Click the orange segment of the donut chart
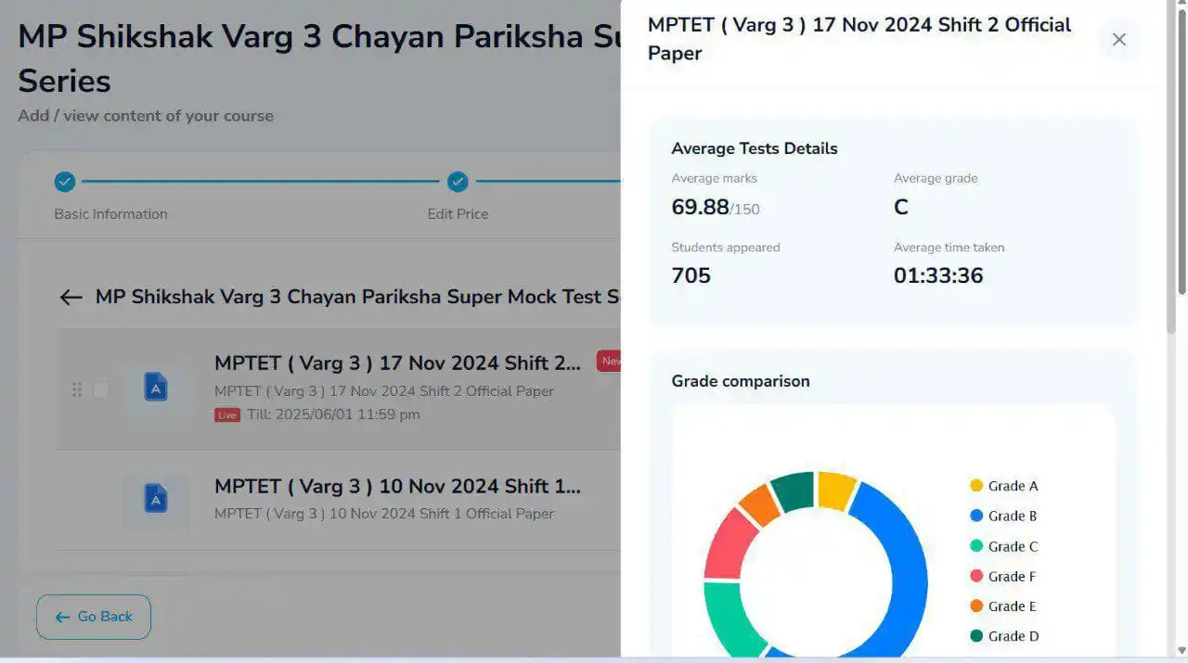 click(x=760, y=504)
